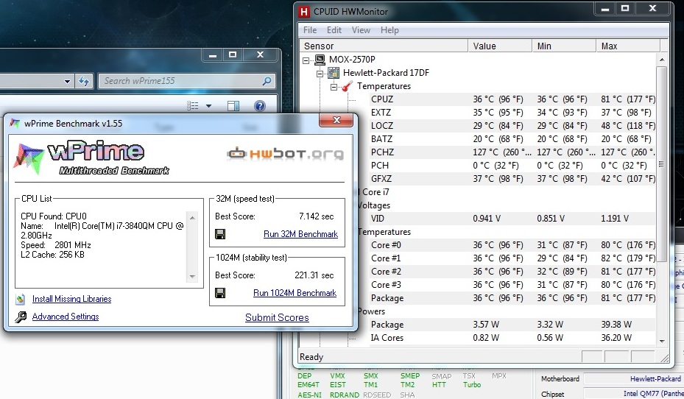
Task: Click the wPrime logo image
Action: [91, 158]
